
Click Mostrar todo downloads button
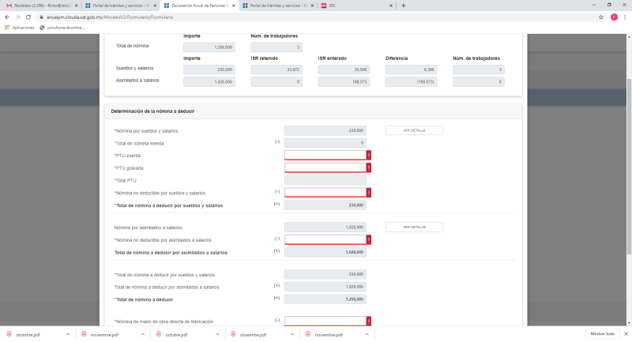[x=603, y=334]
